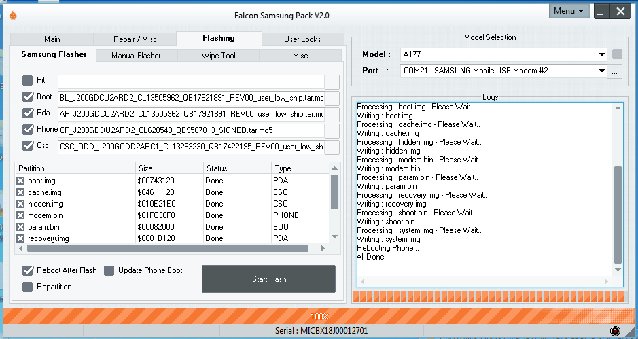Click the 'Rebooting Phone...' log line
The width and height of the screenshot is (638, 339).
pyautogui.click(x=388, y=248)
